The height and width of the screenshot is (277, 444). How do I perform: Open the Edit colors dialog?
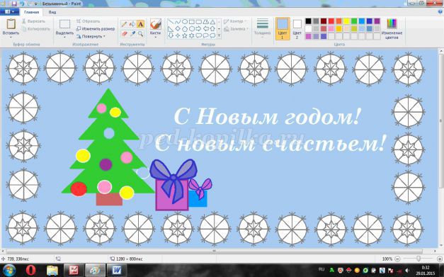tap(392, 28)
